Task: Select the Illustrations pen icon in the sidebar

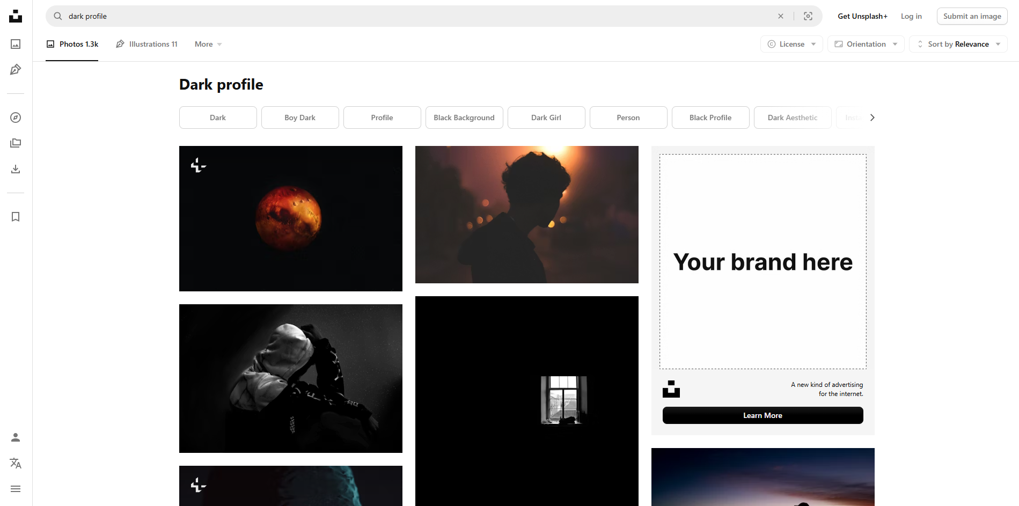Action: point(16,69)
